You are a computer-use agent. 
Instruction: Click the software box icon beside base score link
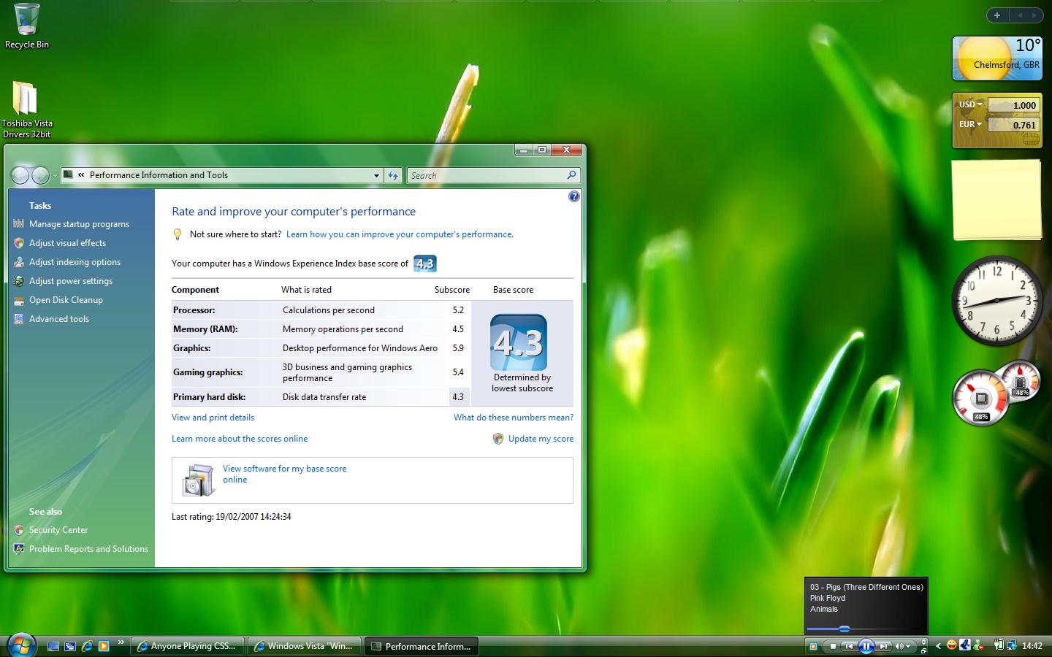tap(197, 480)
